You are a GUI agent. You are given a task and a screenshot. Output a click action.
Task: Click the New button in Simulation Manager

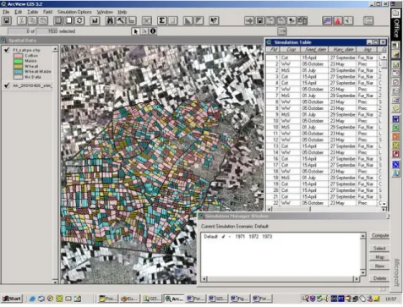point(379,266)
